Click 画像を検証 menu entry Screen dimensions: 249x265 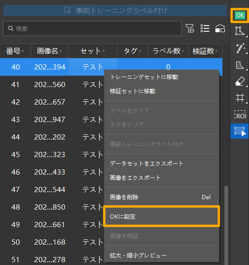tap(161, 236)
